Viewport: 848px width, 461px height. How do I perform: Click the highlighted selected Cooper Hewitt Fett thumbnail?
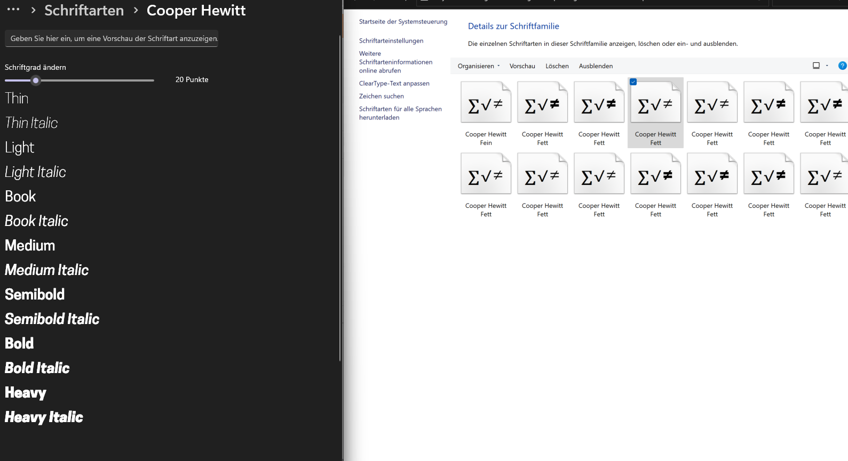(655, 113)
